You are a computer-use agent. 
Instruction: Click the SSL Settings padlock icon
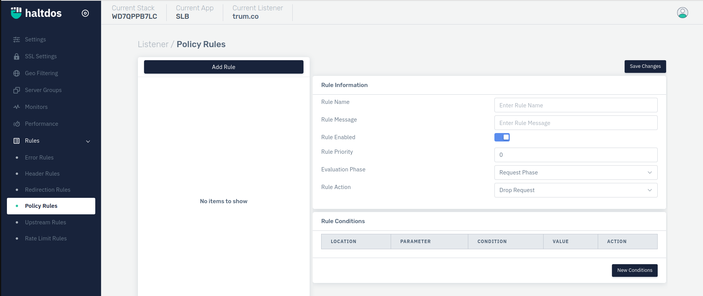(x=17, y=56)
